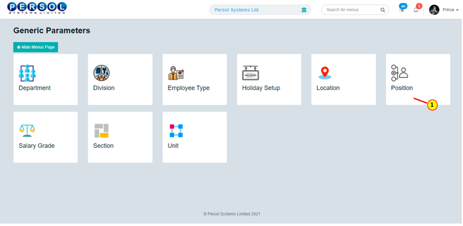Click the Employee Type label
The width and height of the screenshot is (463, 226).
(188, 88)
